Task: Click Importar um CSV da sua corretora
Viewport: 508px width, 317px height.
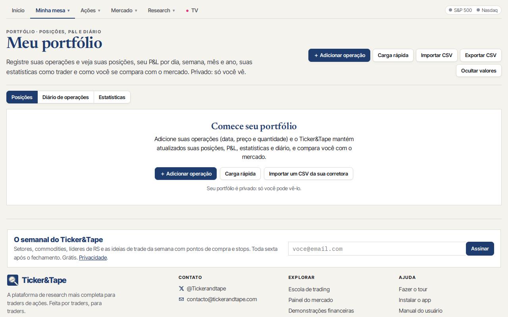Action: pos(308,174)
